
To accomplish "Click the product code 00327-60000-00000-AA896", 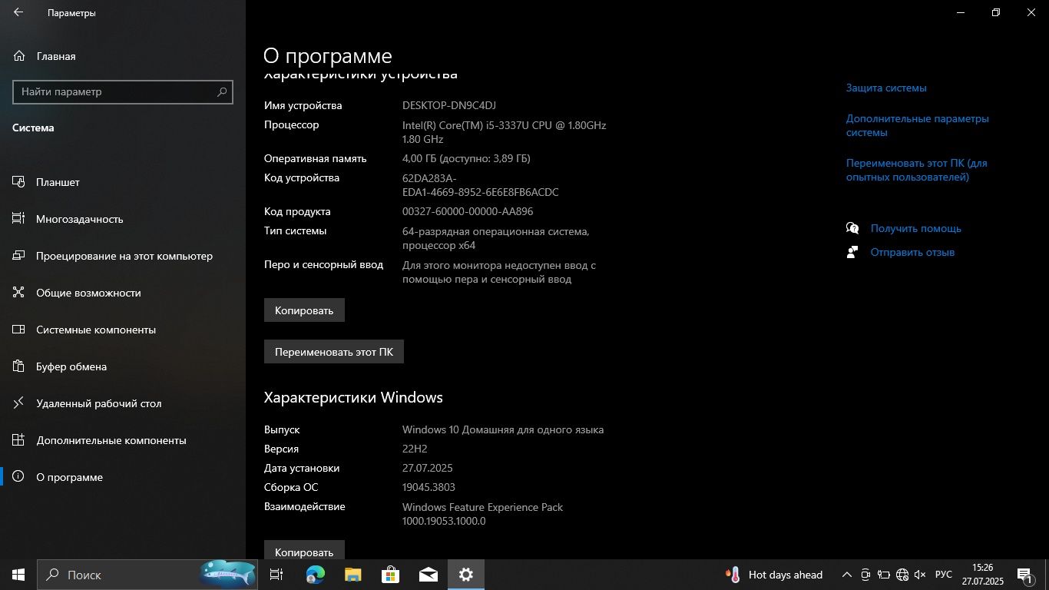I will click(468, 211).
